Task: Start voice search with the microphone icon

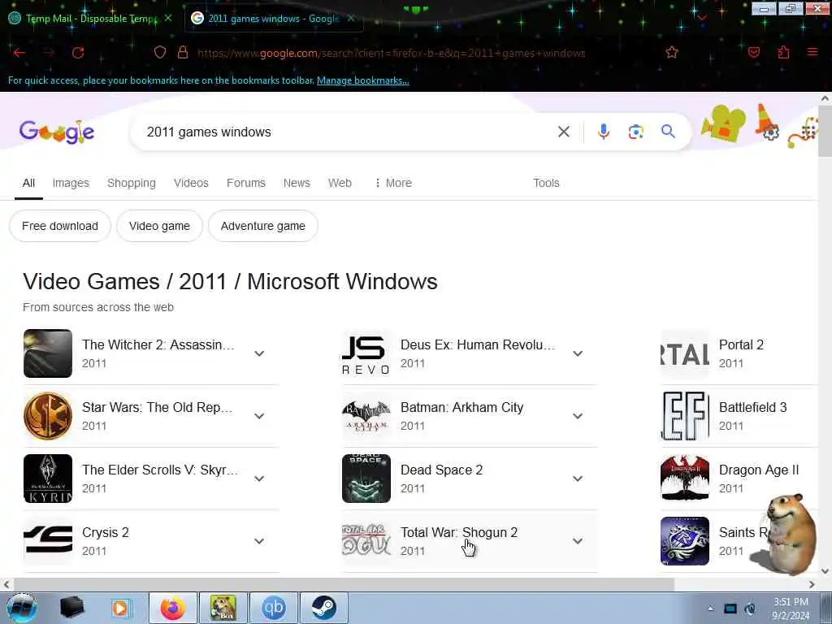Action: pyautogui.click(x=604, y=132)
